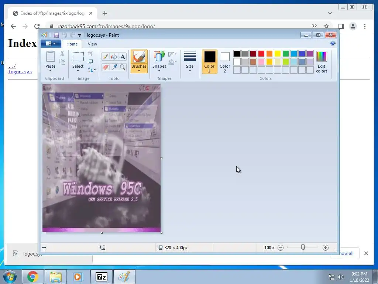Select the Fill with color bucket tool
Image resolution: width=378 pixels, height=284 pixels.
[x=114, y=57]
